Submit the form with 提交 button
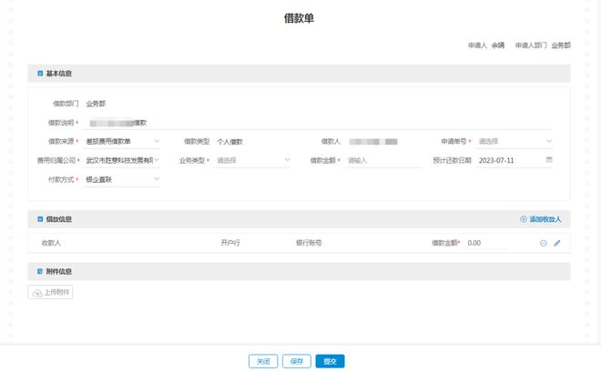The image size is (601, 372). pyautogui.click(x=330, y=361)
